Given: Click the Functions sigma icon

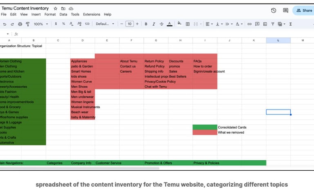Looking at the screenshot, I should tap(290, 24).
